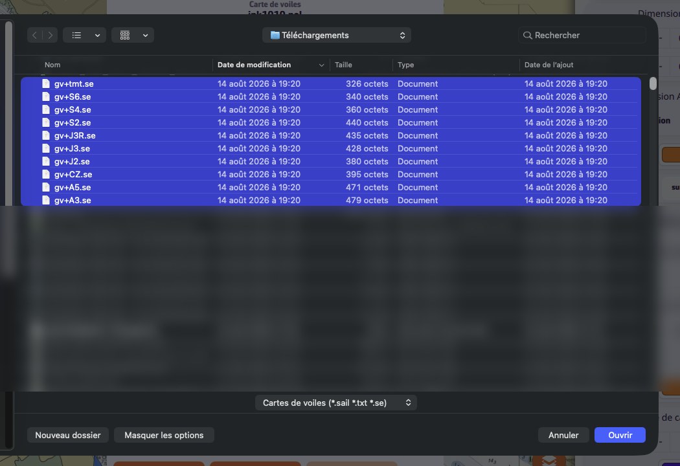Click size 326 octets of gv+tmt.se
Screen dimensions: 680x466
pos(367,83)
